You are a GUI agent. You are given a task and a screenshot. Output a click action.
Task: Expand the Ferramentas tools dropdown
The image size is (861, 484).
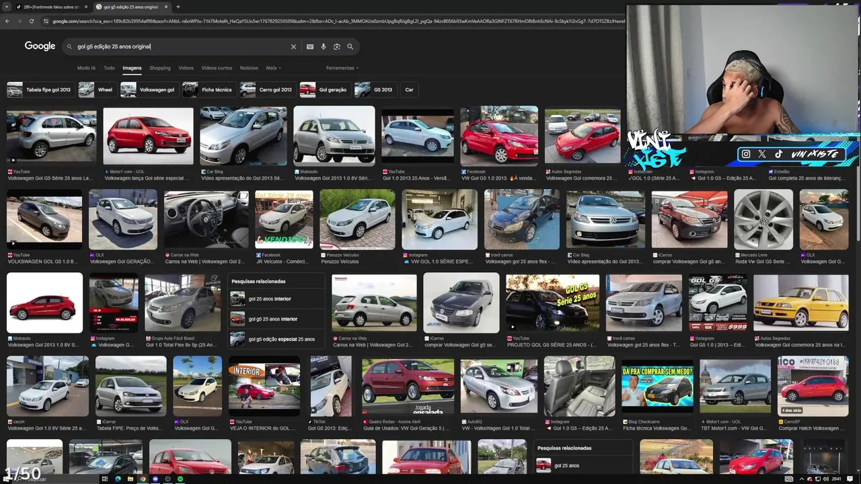click(x=342, y=68)
